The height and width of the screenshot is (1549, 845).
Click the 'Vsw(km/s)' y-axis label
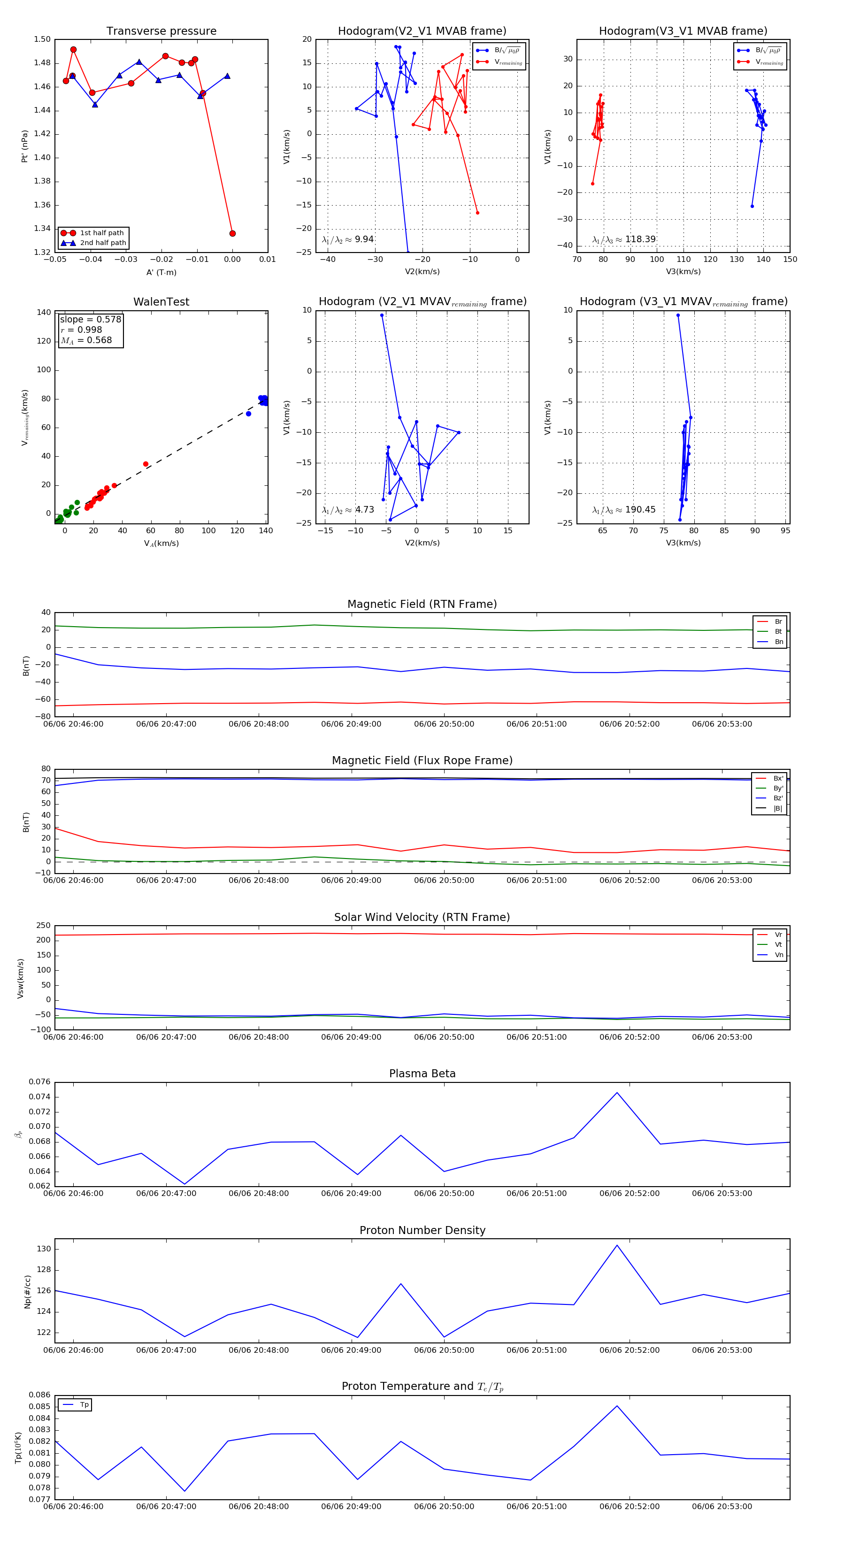(21, 978)
